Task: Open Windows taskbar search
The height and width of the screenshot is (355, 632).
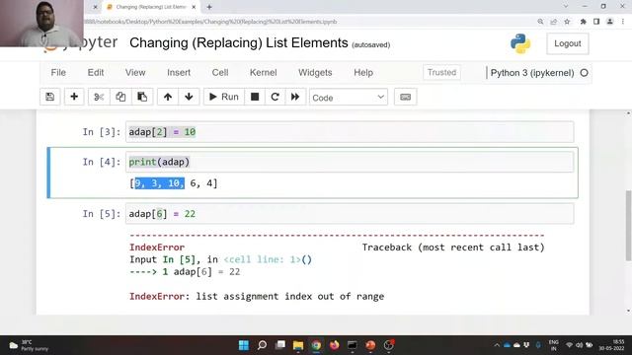Action: pos(262,345)
